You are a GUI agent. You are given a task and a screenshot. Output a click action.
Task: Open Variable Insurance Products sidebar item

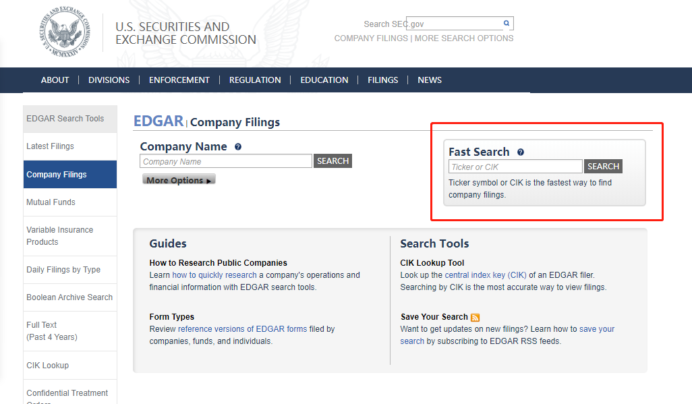[70, 236]
